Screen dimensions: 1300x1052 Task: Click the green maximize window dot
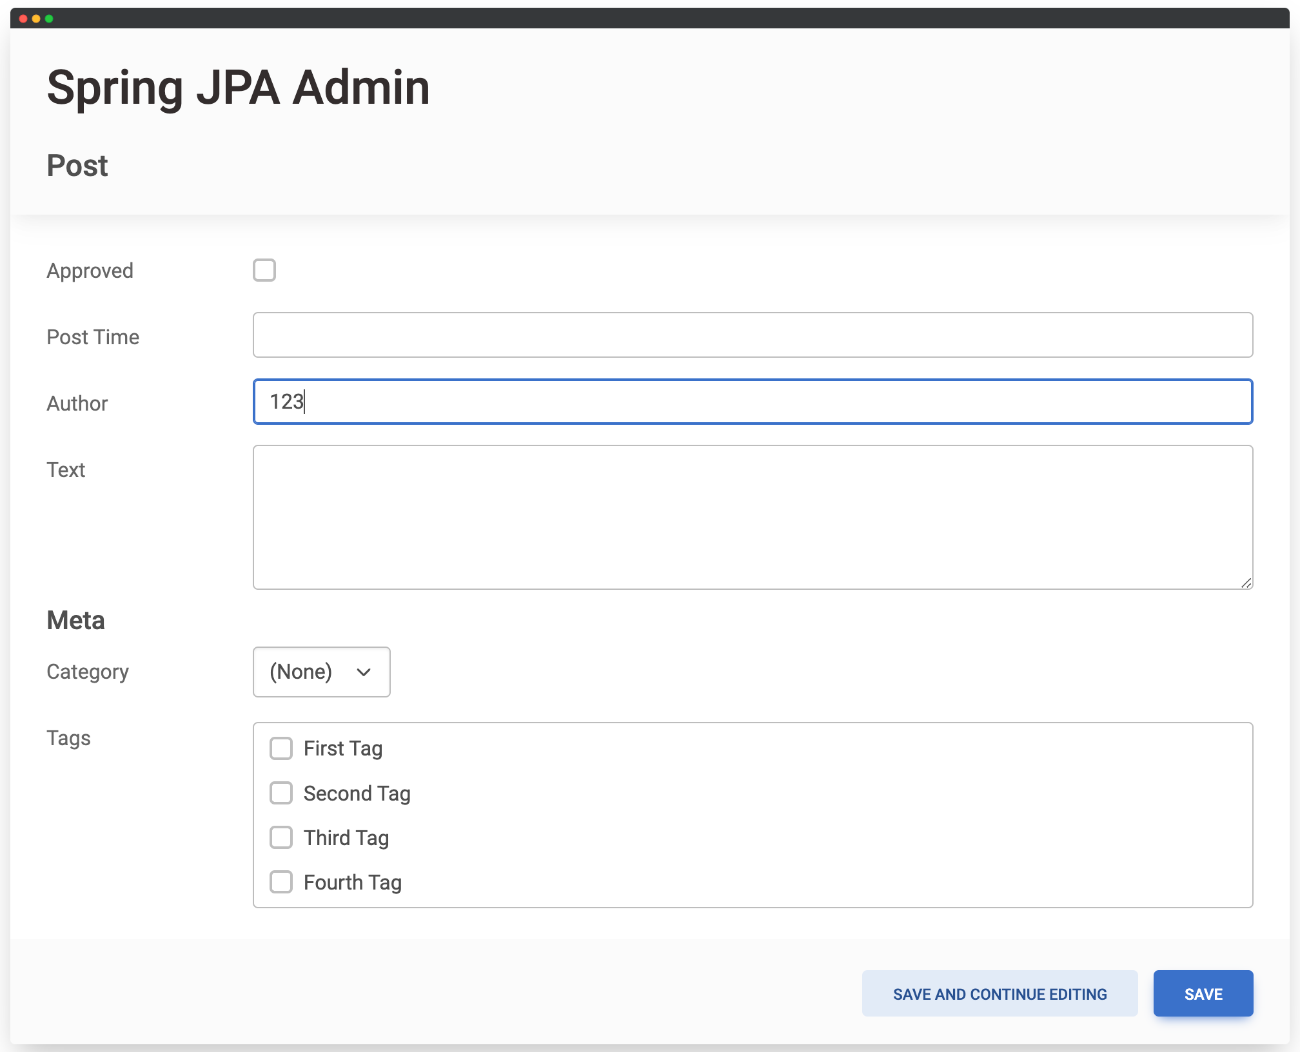(x=49, y=19)
